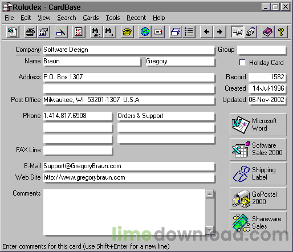The image size is (293, 252).
Task: Toggle the pushpin toolbar button
Action: 237,32
